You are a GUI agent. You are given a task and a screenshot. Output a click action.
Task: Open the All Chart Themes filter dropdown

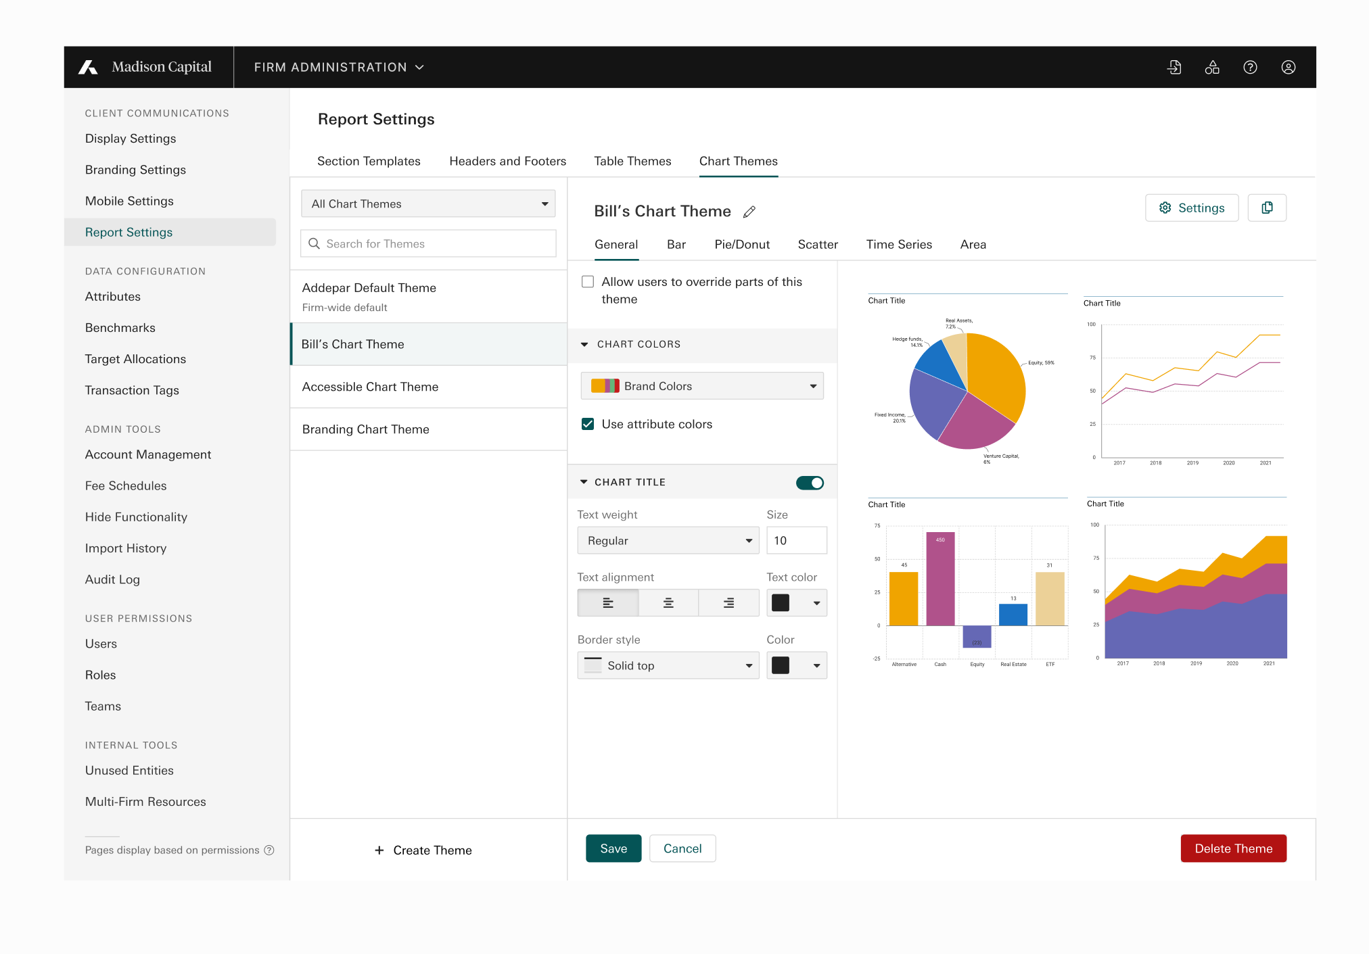(x=427, y=204)
